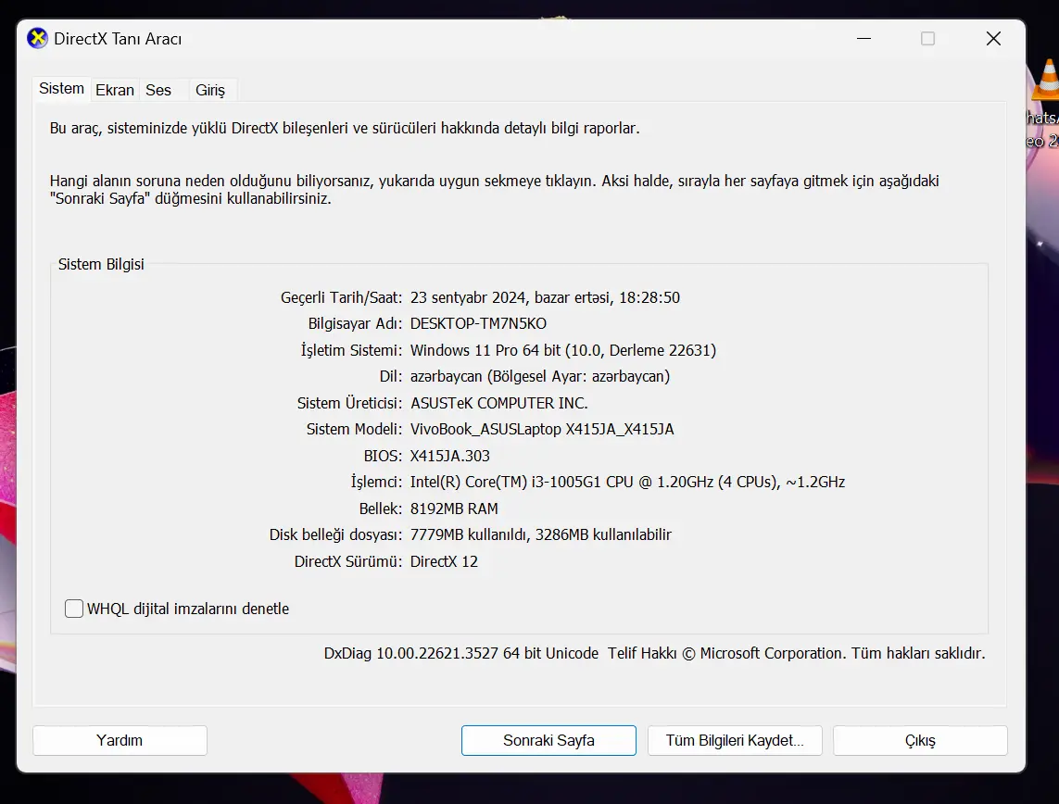
Task: Click the Çıkış button
Action: [920, 740]
